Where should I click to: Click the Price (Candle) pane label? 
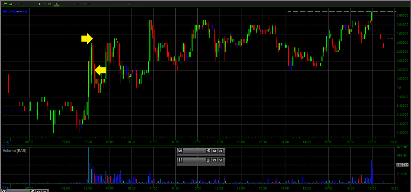point(15,12)
